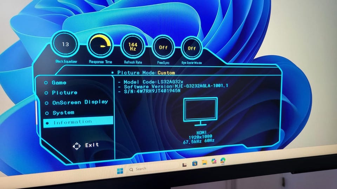Open the Copilot icon on the taskbar
This screenshot has width=337, height=189.
coord(214,161)
